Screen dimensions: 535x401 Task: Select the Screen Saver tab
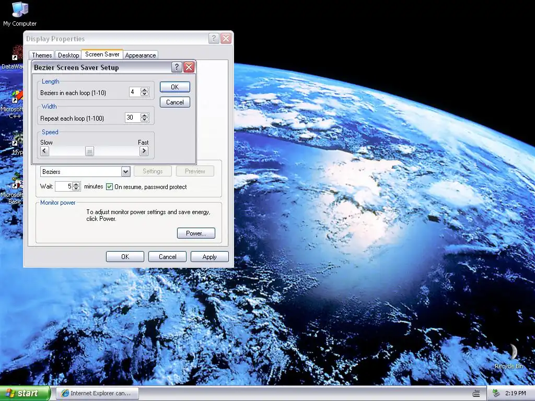click(102, 54)
